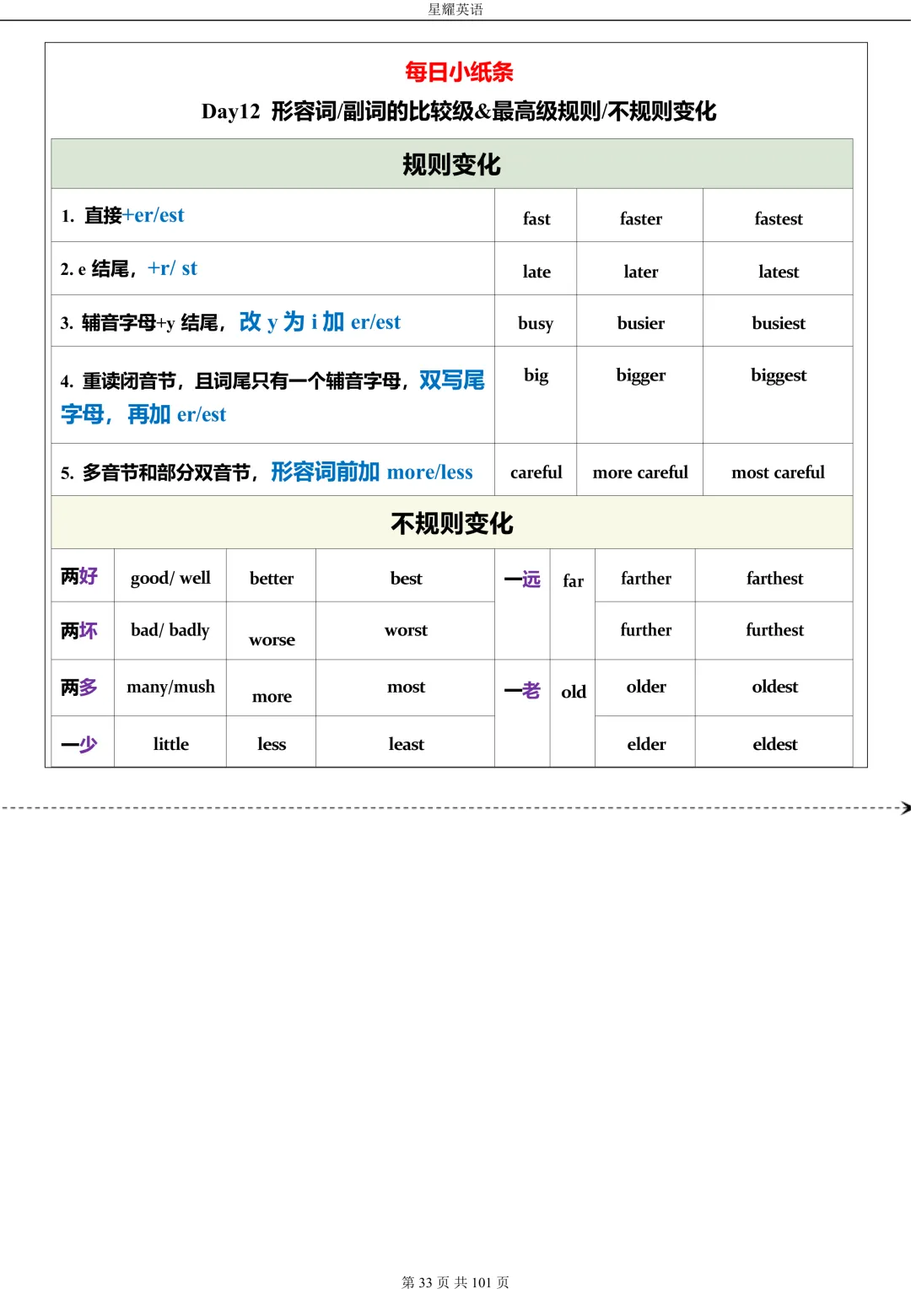Click the page number 第 33 页 共 101 页
Screen dimensions: 911x1289
click(x=456, y=1279)
